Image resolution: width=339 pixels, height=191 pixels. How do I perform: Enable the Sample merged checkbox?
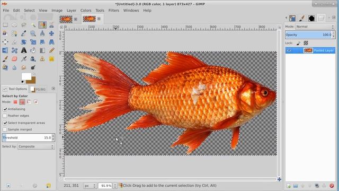(5, 129)
